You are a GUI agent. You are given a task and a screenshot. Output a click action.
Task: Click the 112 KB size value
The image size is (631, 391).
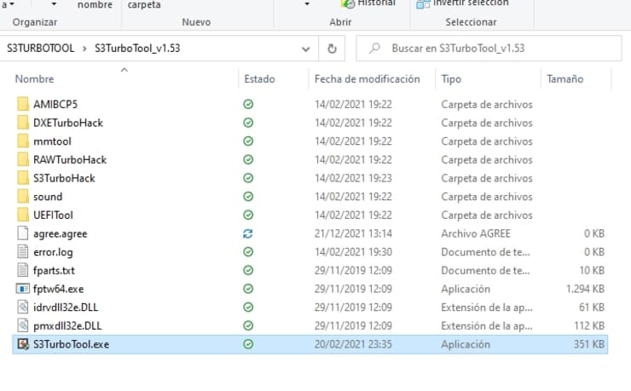(589, 325)
